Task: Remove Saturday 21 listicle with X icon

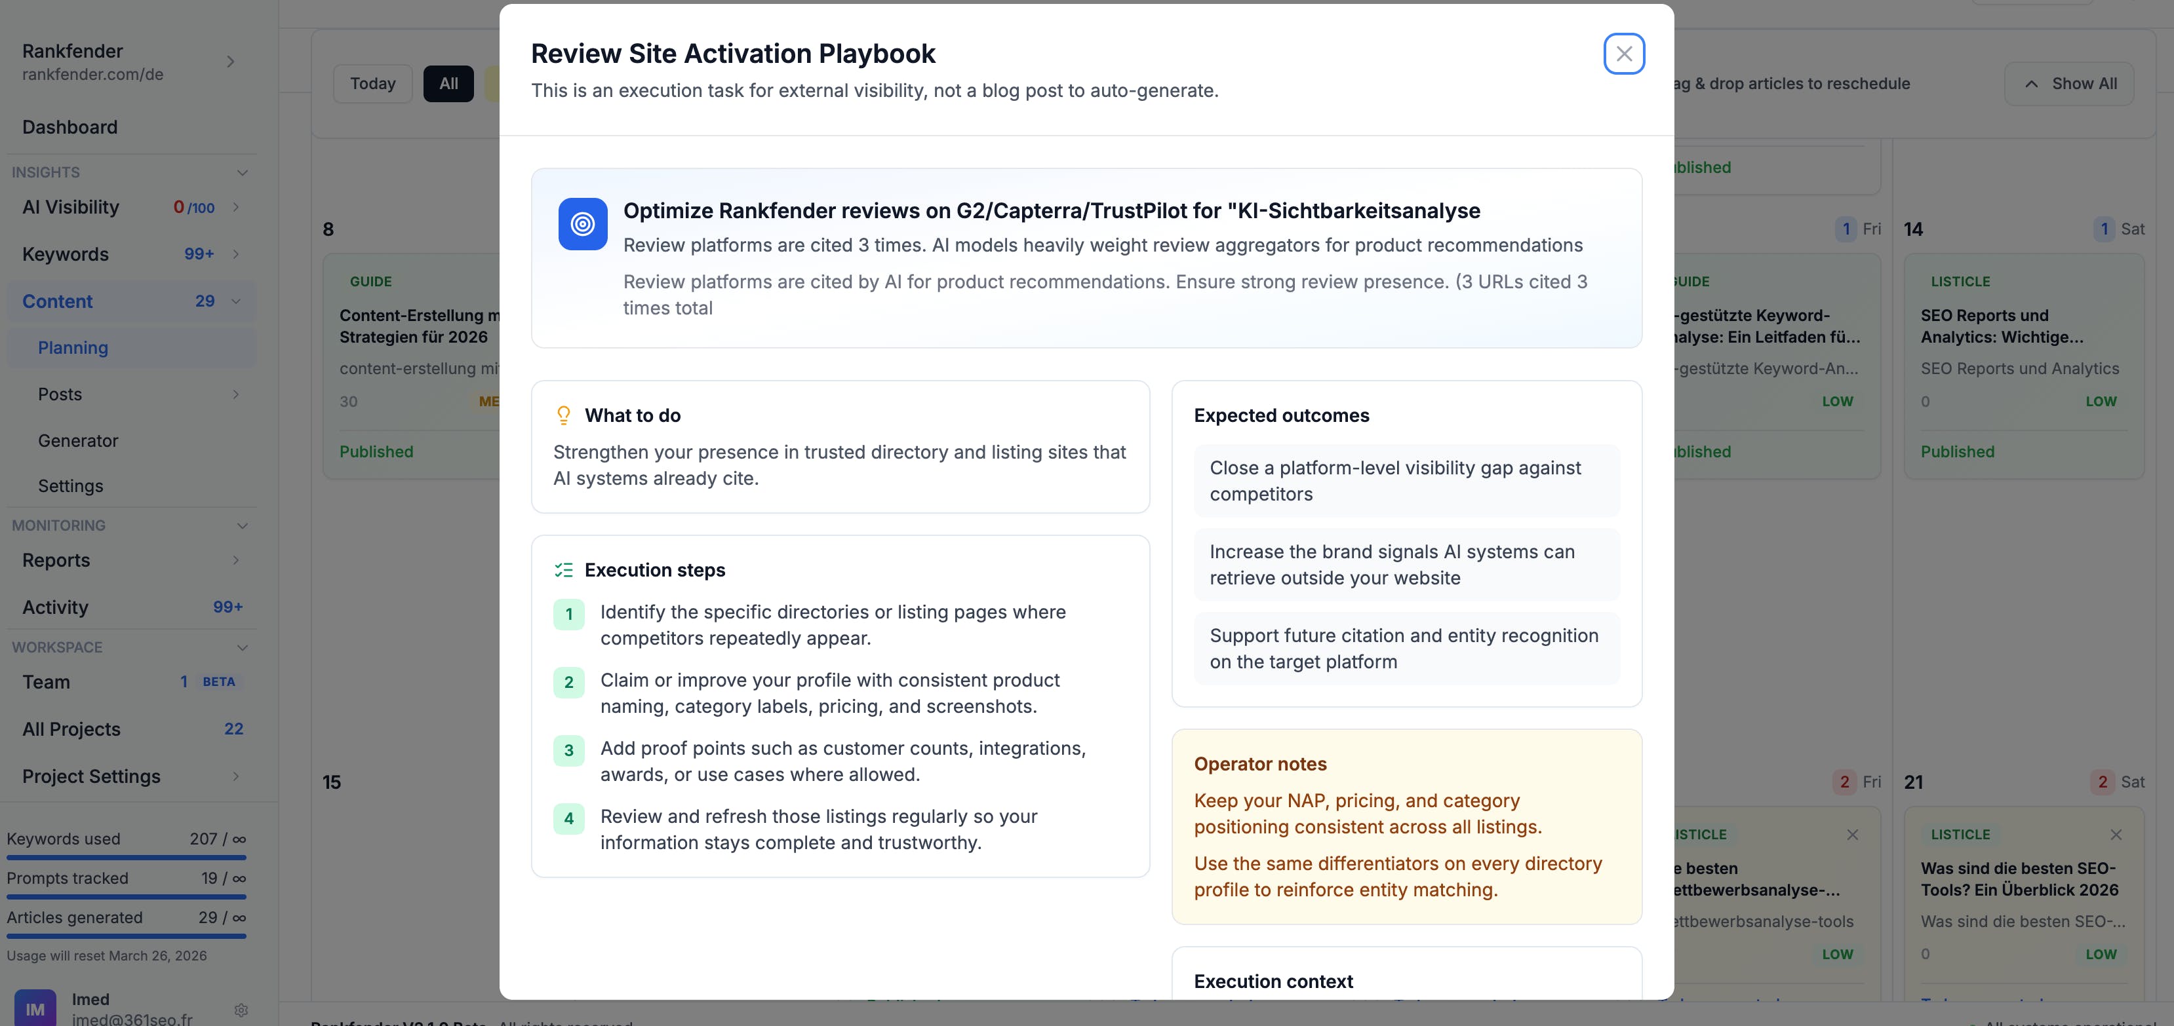Action: click(2115, 835)
